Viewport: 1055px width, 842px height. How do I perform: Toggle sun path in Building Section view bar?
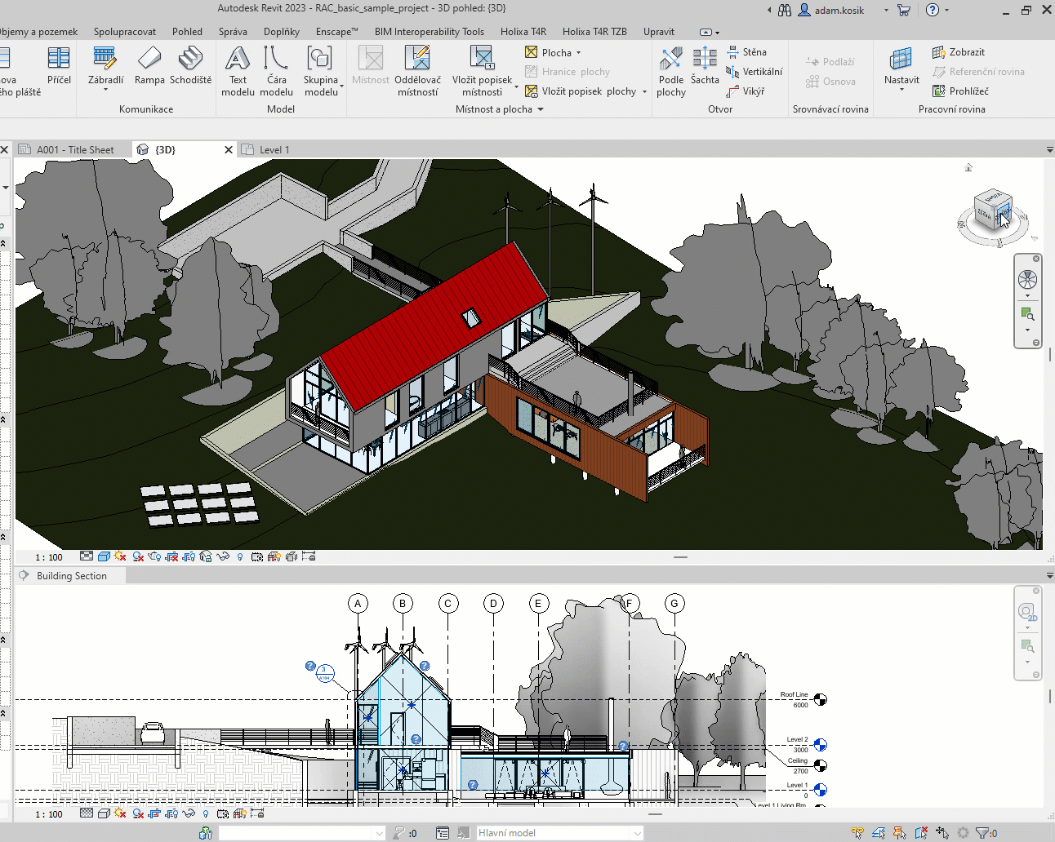coord(120,813)
